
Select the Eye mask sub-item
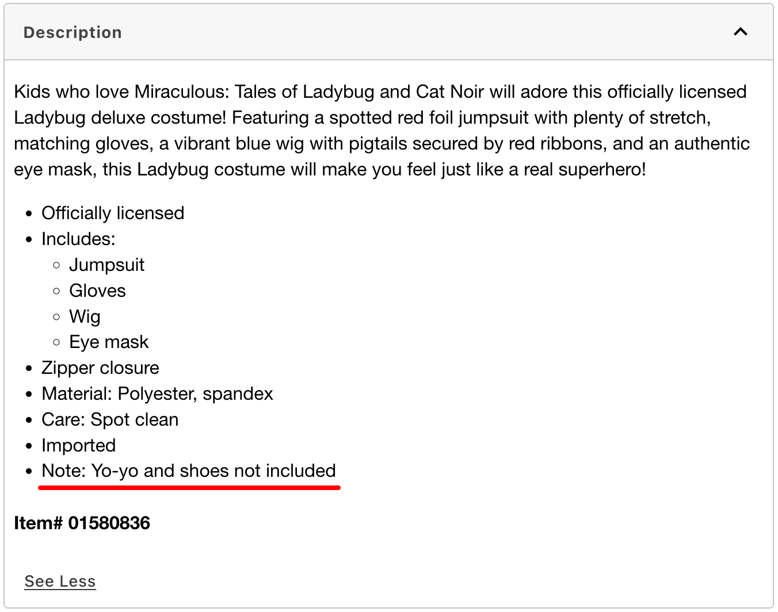pos(109,342)
